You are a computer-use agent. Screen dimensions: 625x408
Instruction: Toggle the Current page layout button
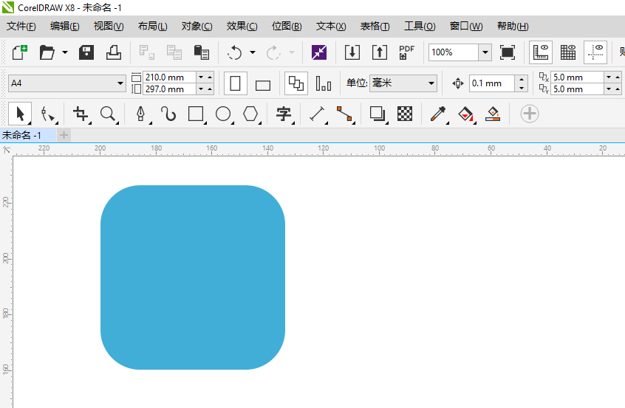click(x=324, y=83)
